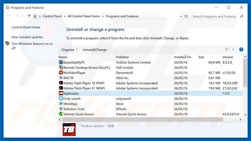The image size is (251, 141).
Task: Select the Selection Tools entry name
Action: [x=74, y=109]
